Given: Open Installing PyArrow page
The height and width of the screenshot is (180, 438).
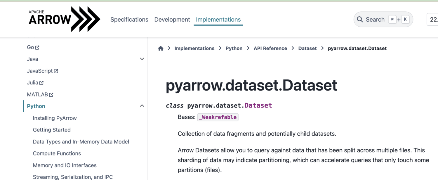Looking at the screenshot, I should pyautogui.click(x=55, y=118).
